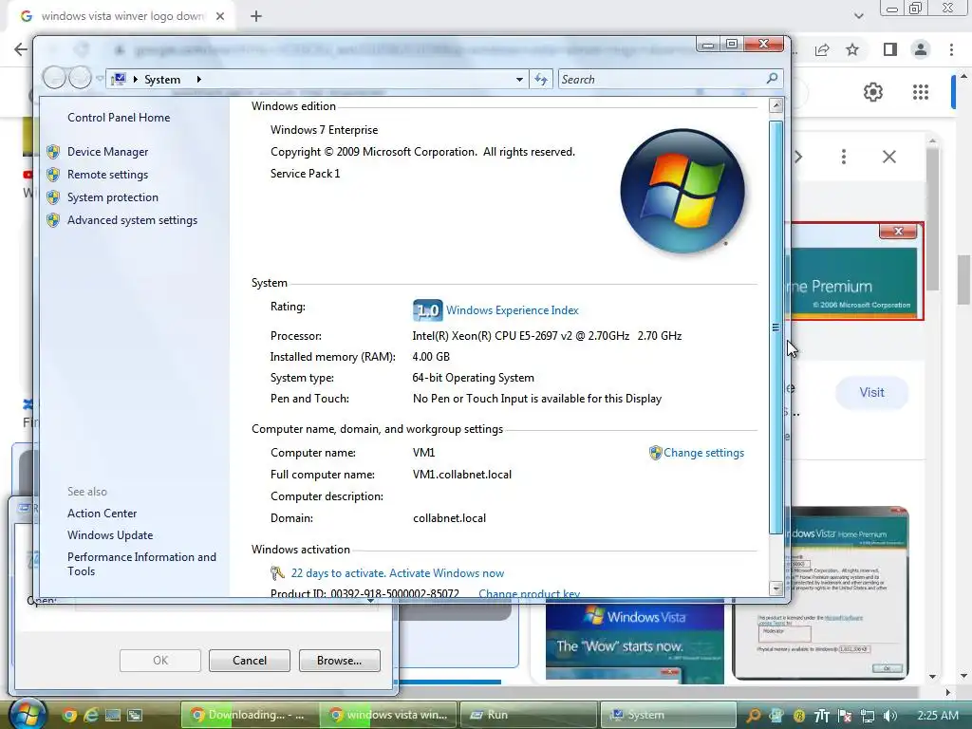Toggle Chrome side panel icon
972x729 pixels.
[890, 49]
